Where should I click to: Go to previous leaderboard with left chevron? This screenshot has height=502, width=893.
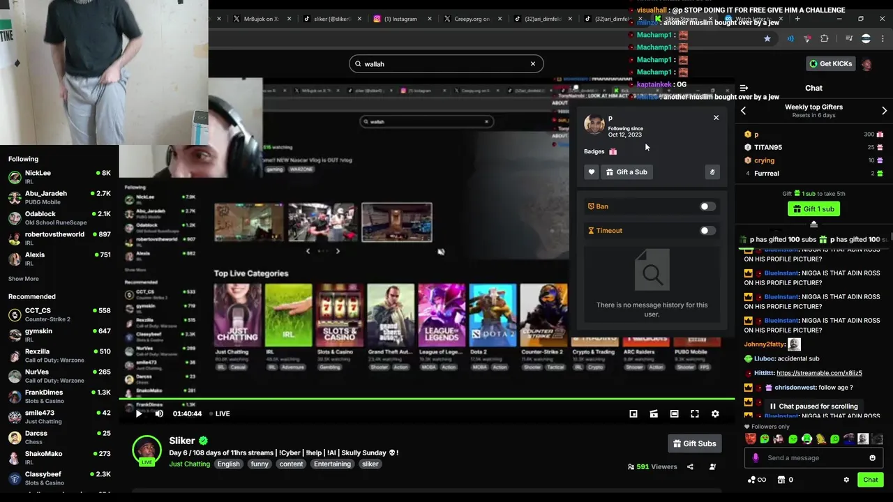pyautogui.click(x=744, y=111)
